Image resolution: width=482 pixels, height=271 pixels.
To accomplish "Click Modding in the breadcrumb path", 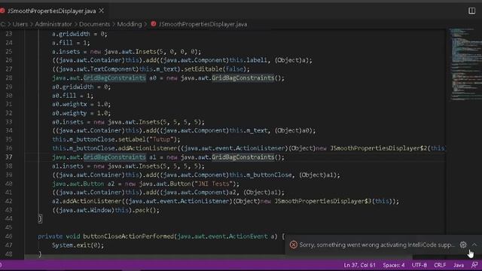I will point(130,24).
